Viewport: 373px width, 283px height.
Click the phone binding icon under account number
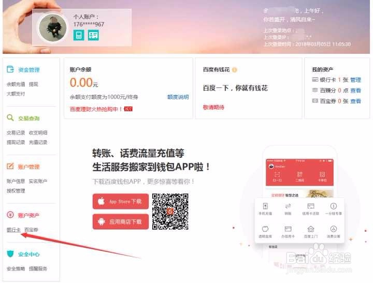[79, 35]
